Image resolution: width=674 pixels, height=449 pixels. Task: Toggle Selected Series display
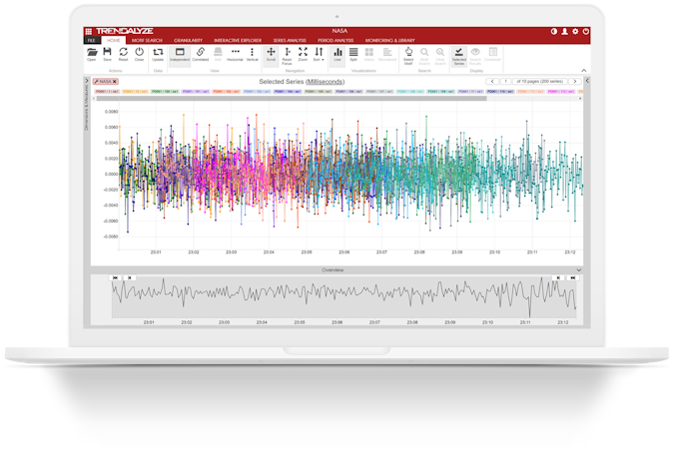coord(459,56)
